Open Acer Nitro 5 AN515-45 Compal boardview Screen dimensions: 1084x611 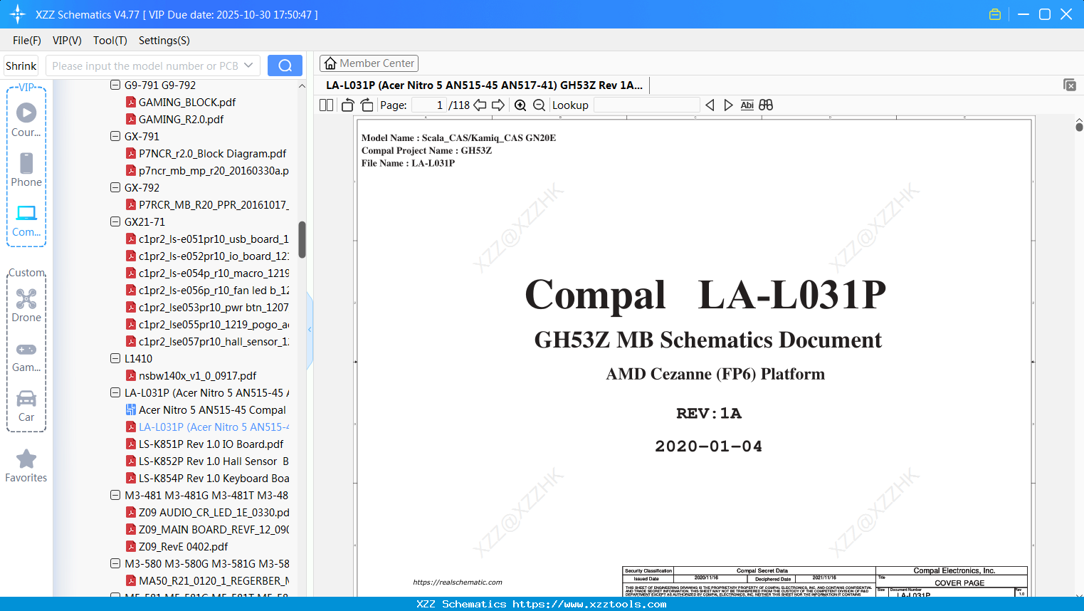pyautogui.click(x=206, y=409)
